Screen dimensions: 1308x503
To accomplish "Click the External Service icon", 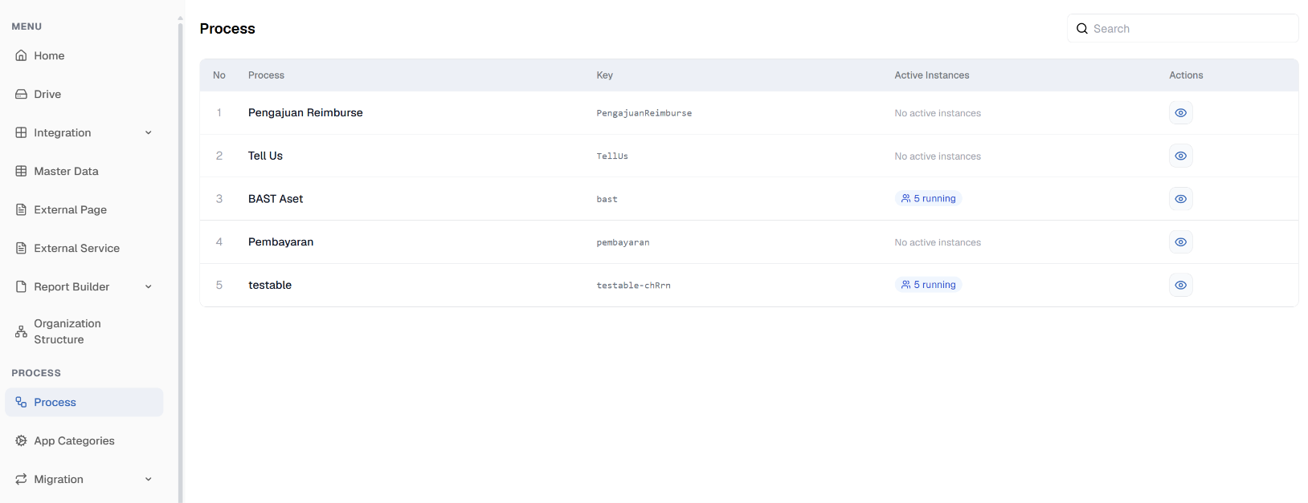I will pos(21,248).
